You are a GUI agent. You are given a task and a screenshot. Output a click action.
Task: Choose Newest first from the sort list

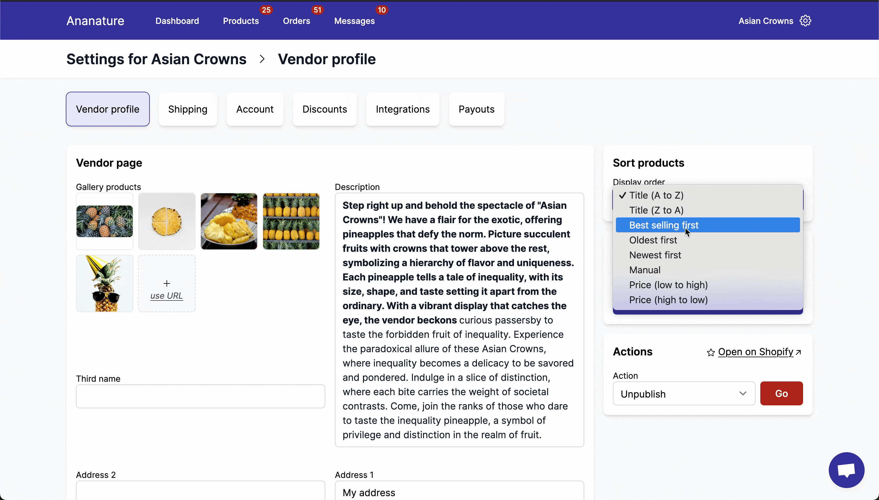654,255
